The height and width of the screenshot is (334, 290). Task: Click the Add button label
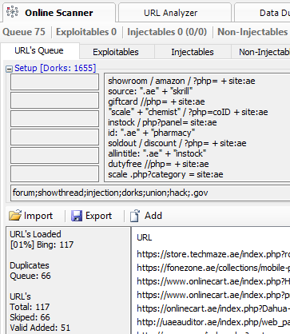153,215
